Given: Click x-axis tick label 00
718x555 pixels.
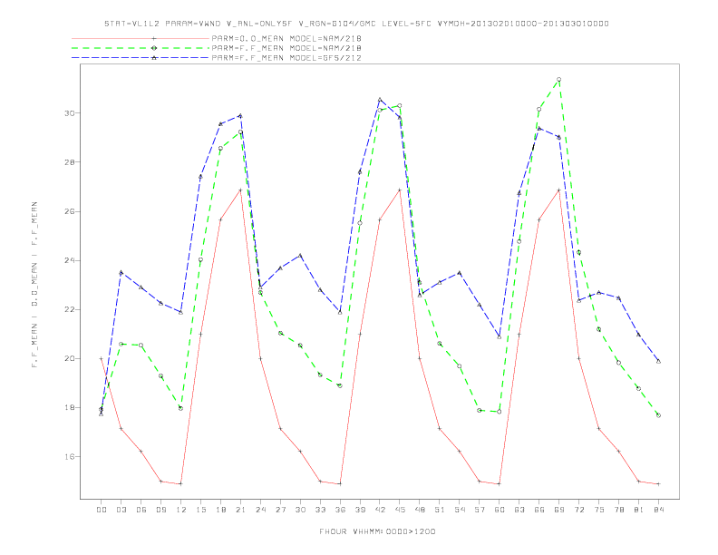Looking at the screenshot, I should tap(102, 510).
